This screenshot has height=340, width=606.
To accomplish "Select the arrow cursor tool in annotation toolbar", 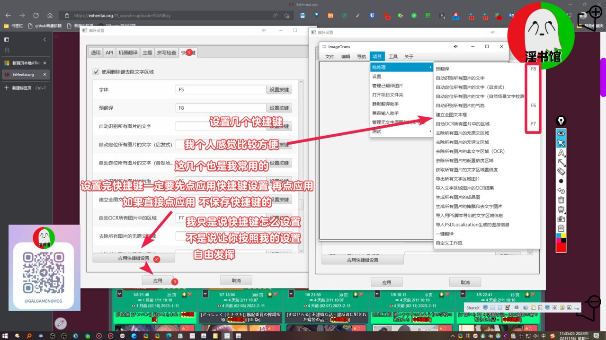I will 561,143.
